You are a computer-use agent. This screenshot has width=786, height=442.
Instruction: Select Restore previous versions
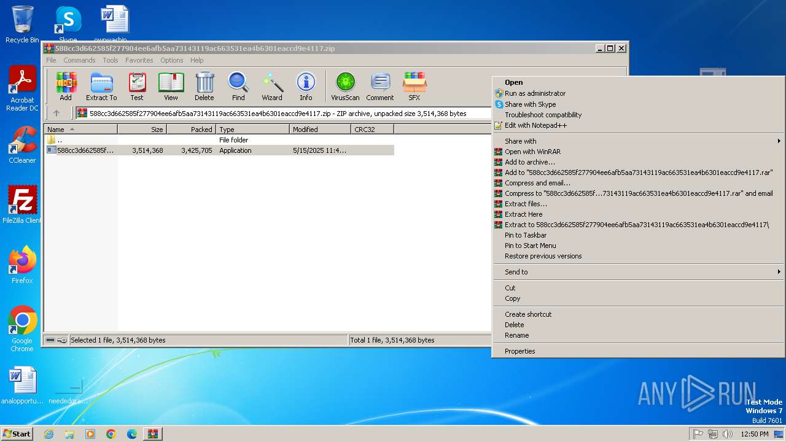(639, 256)
